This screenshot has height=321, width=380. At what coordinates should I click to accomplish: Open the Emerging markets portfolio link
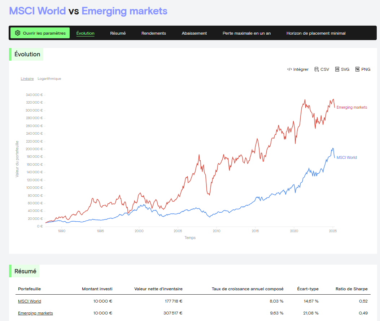pos(35,313)
